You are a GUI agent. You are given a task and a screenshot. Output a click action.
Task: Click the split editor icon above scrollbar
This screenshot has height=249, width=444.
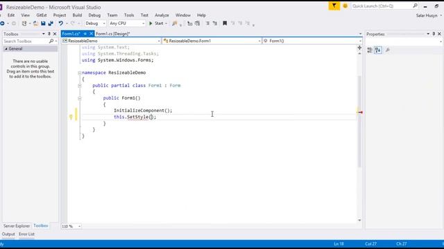click(359, 48)
